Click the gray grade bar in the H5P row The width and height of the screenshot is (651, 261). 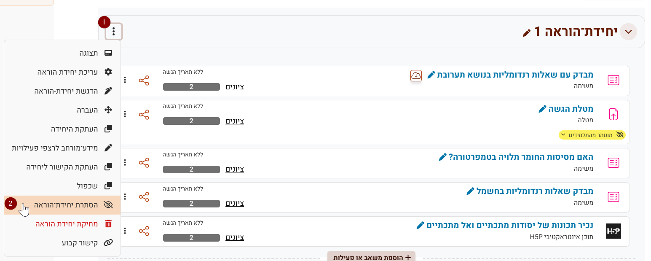tap(191, 237)
